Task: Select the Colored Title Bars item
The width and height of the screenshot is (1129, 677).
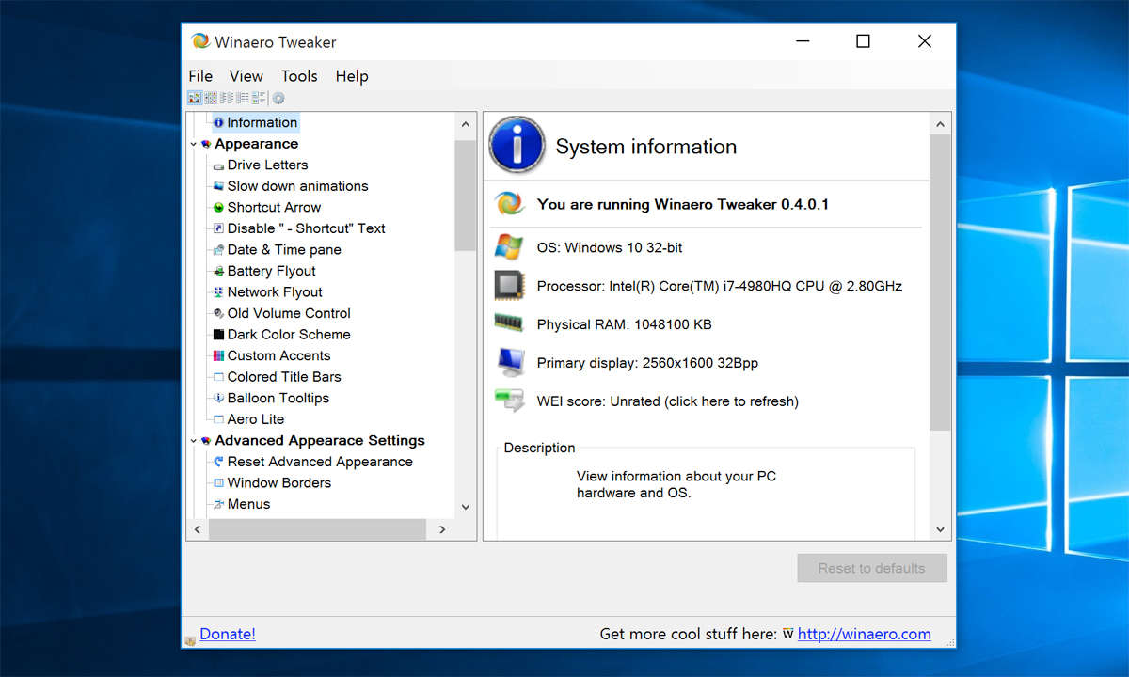Action: (284, 377)
